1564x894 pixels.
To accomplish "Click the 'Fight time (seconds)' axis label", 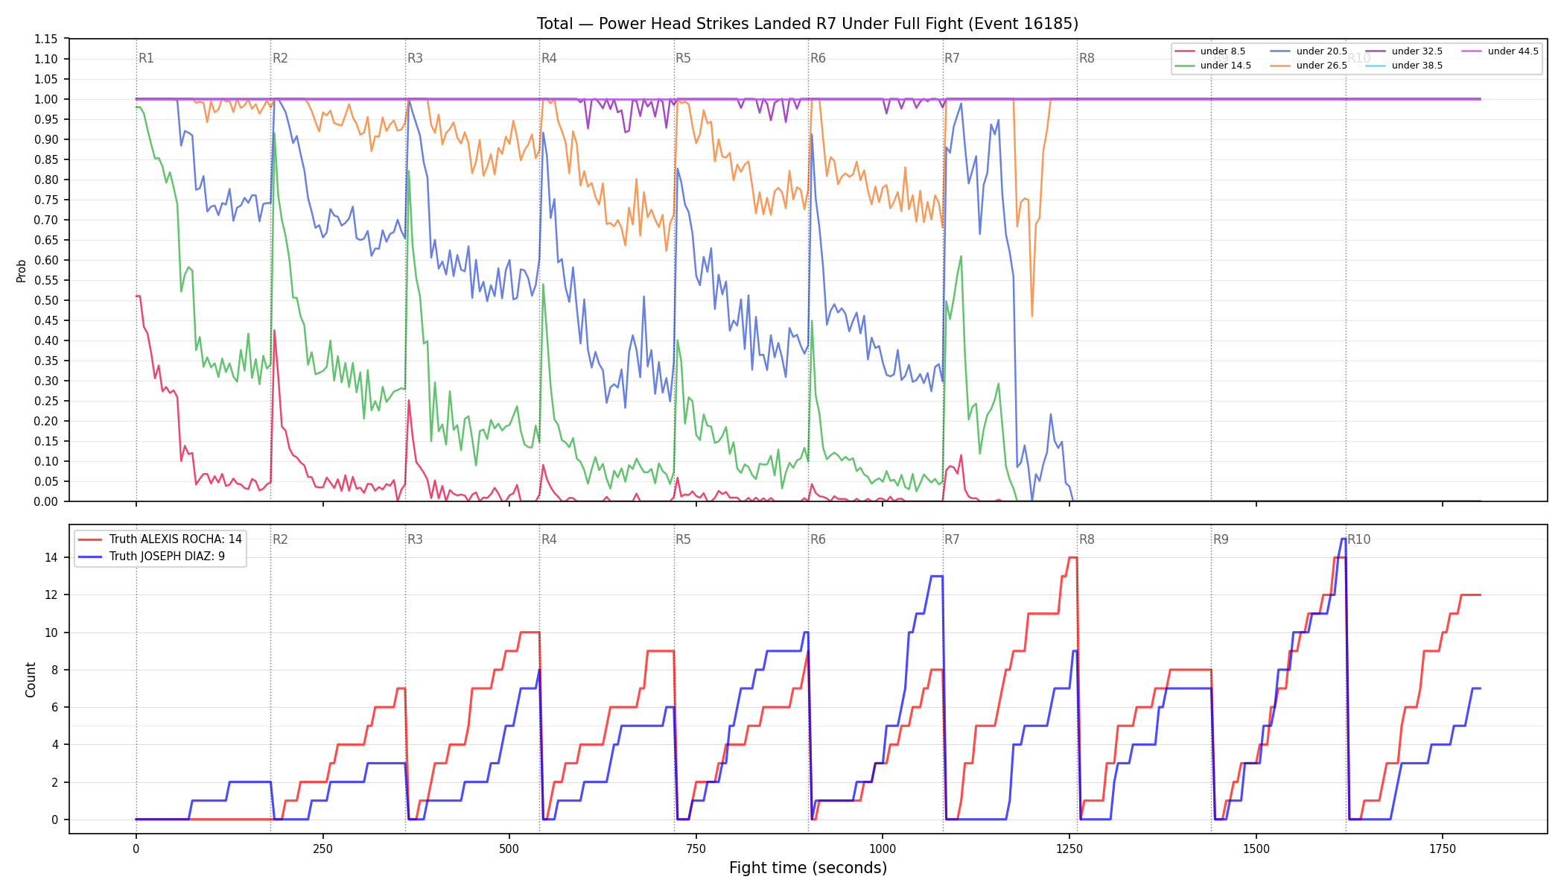I will click(x=808, y=868).
